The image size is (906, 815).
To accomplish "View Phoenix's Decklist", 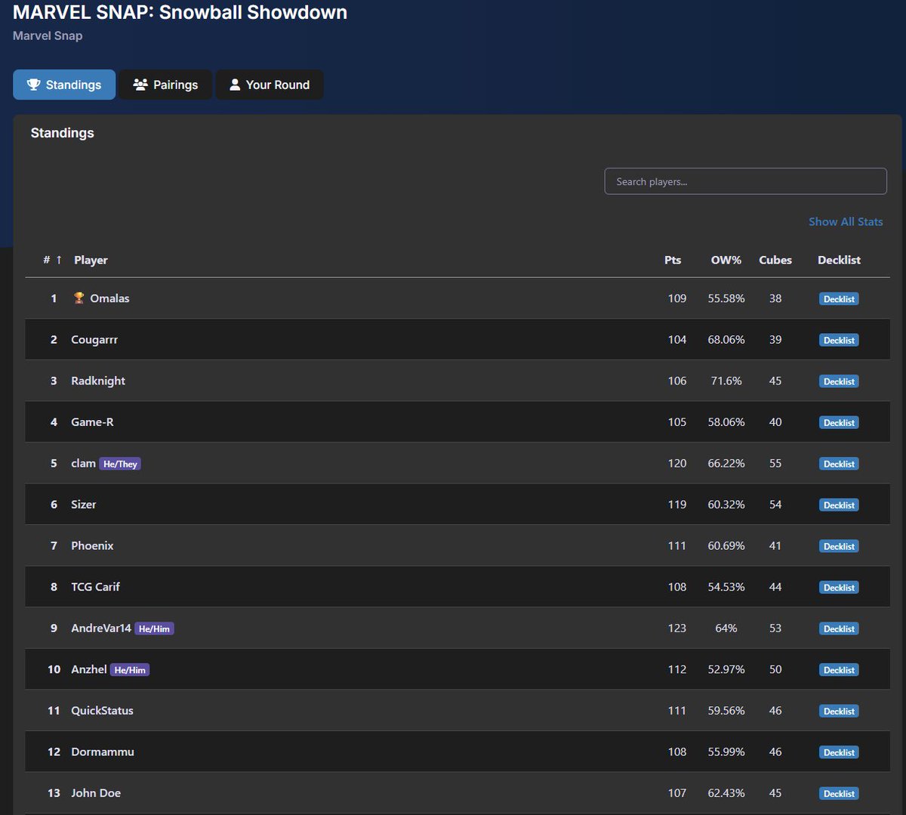I will 839,546.
